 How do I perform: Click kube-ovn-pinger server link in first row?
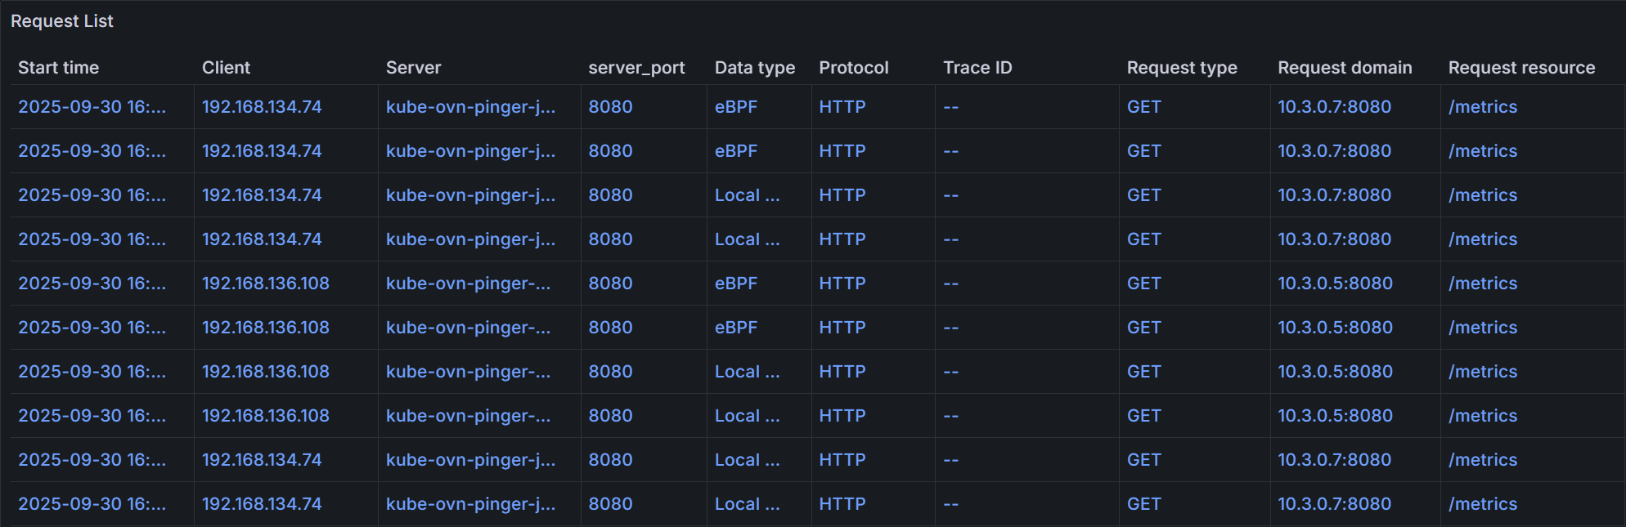click(470, 107)
